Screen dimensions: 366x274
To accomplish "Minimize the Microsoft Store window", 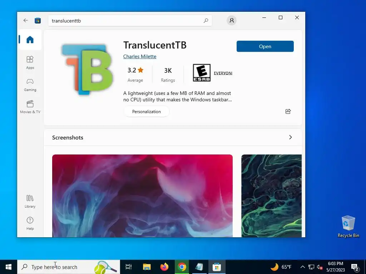I will pos(264,17).
